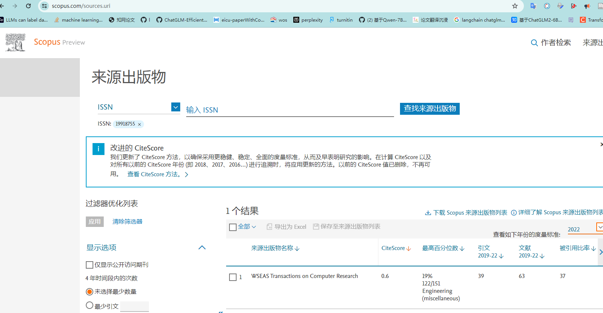This screenshot has height=313, width=603.
Task: Tick the 全部 select-all checkbox
Action: [x=233, y=227]
